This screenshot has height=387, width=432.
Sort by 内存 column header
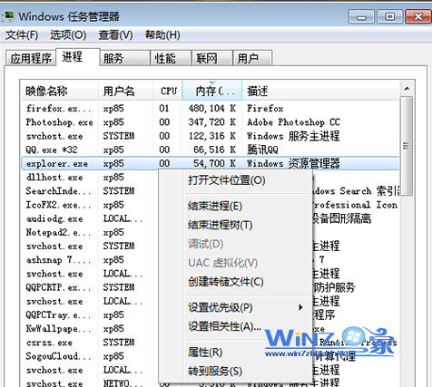pyautogui.click(x=212, y=91)
